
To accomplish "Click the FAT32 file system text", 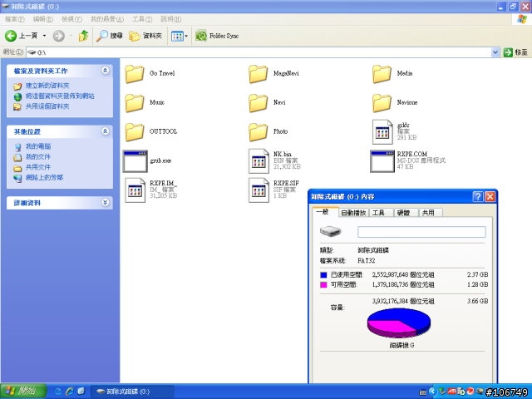I will tap(366, 260).
